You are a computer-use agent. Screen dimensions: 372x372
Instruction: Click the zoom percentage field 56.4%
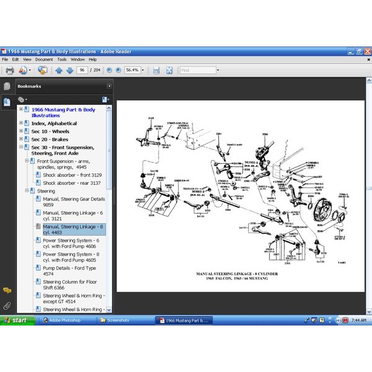click(133, 70)
